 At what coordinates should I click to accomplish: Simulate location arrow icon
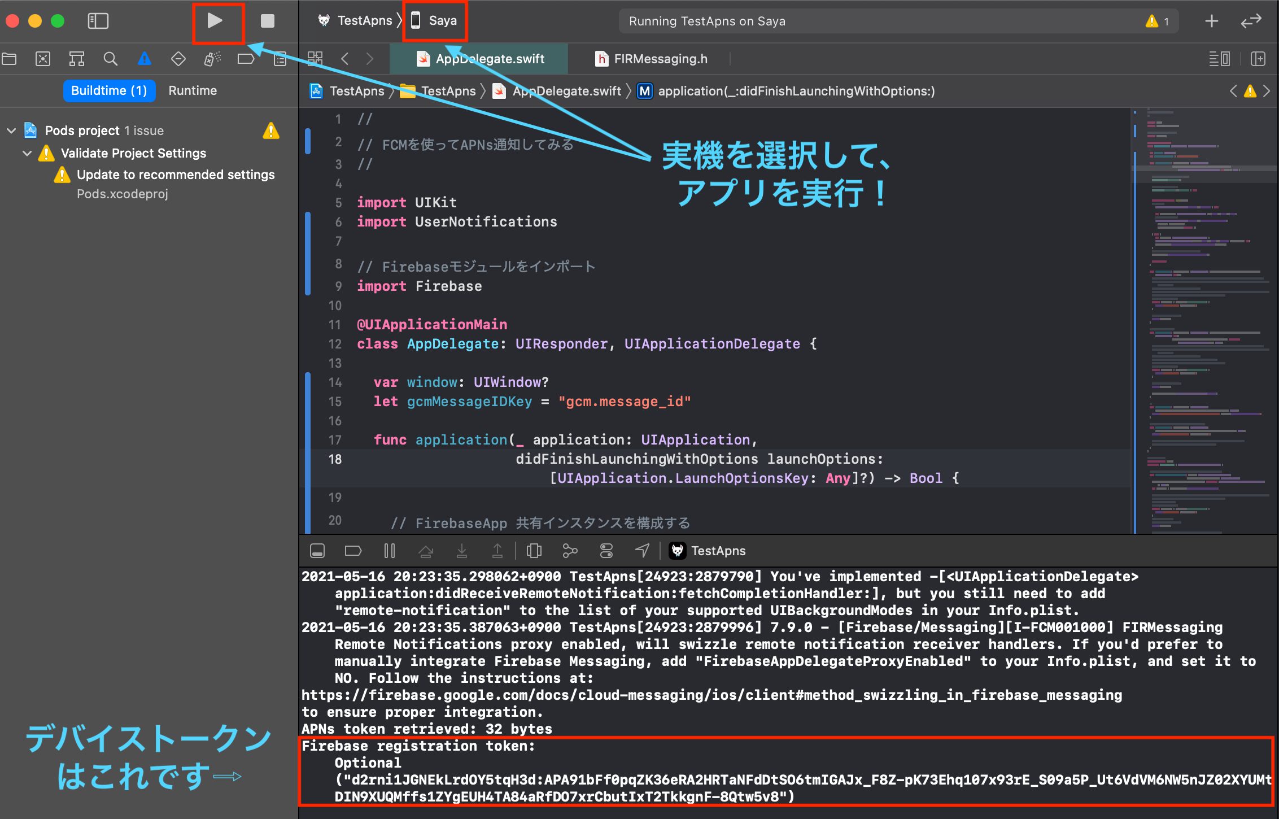[x=642, y=551]
